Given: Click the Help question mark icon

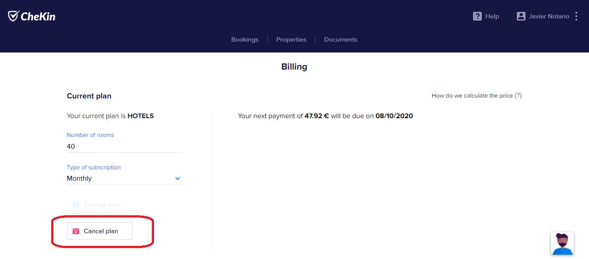Looking at the screenshot, I should point(477,16).
